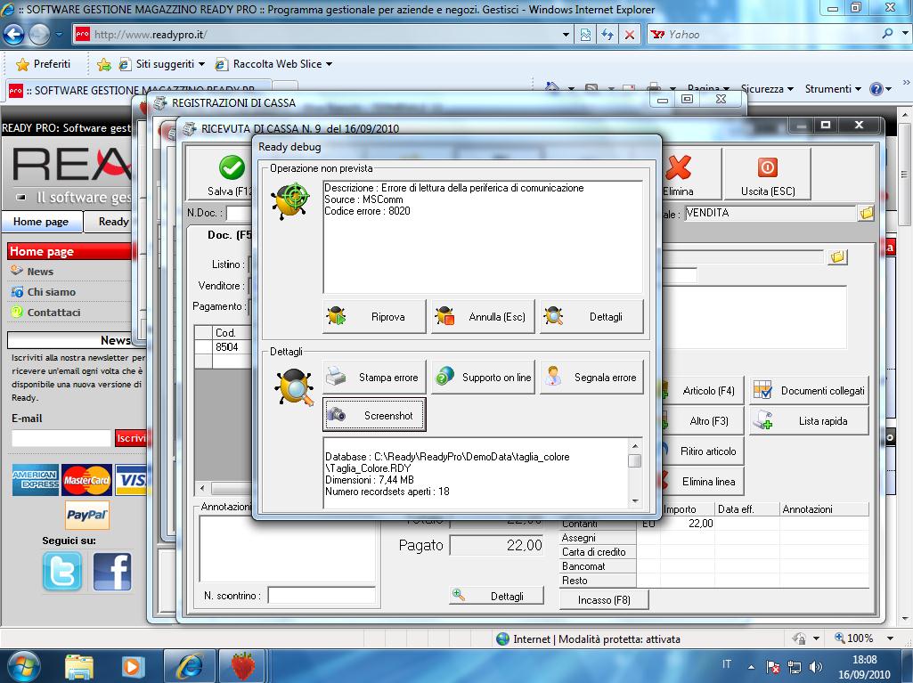Click the Salva green checkmark icon
913x683 pixels.
(x=232, y=167)
